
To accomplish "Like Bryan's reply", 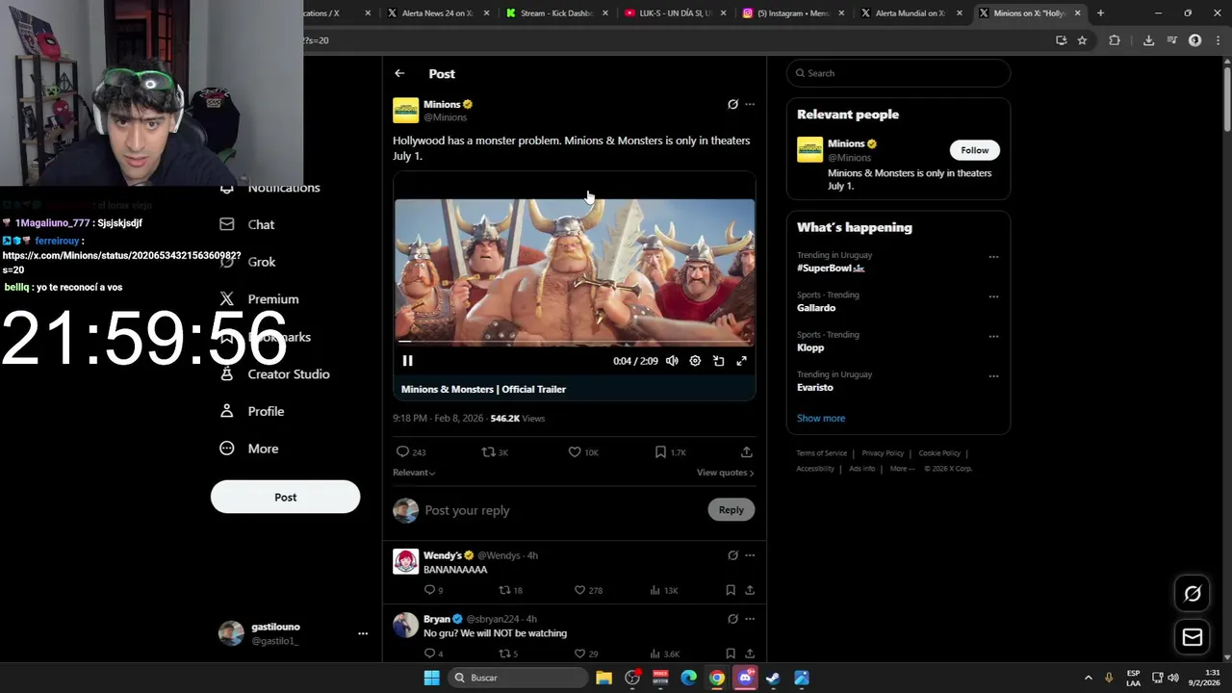I will tap(586, 654).
